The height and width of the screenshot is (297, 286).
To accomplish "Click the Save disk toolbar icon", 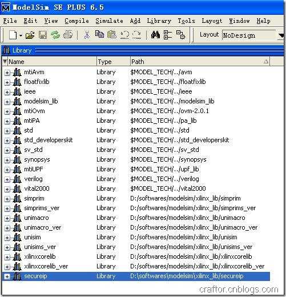I will 43,35.
